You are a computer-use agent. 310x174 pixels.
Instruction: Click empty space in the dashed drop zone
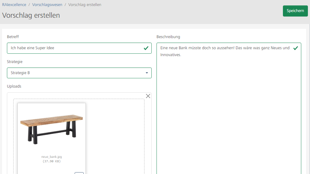114,135
